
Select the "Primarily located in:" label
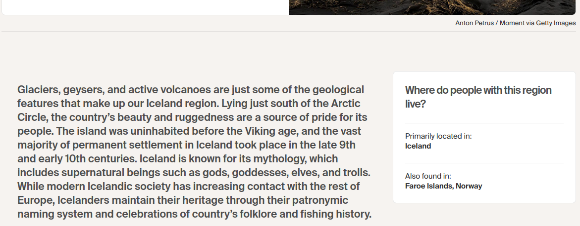pyautogui.click(x=438, y=136)
